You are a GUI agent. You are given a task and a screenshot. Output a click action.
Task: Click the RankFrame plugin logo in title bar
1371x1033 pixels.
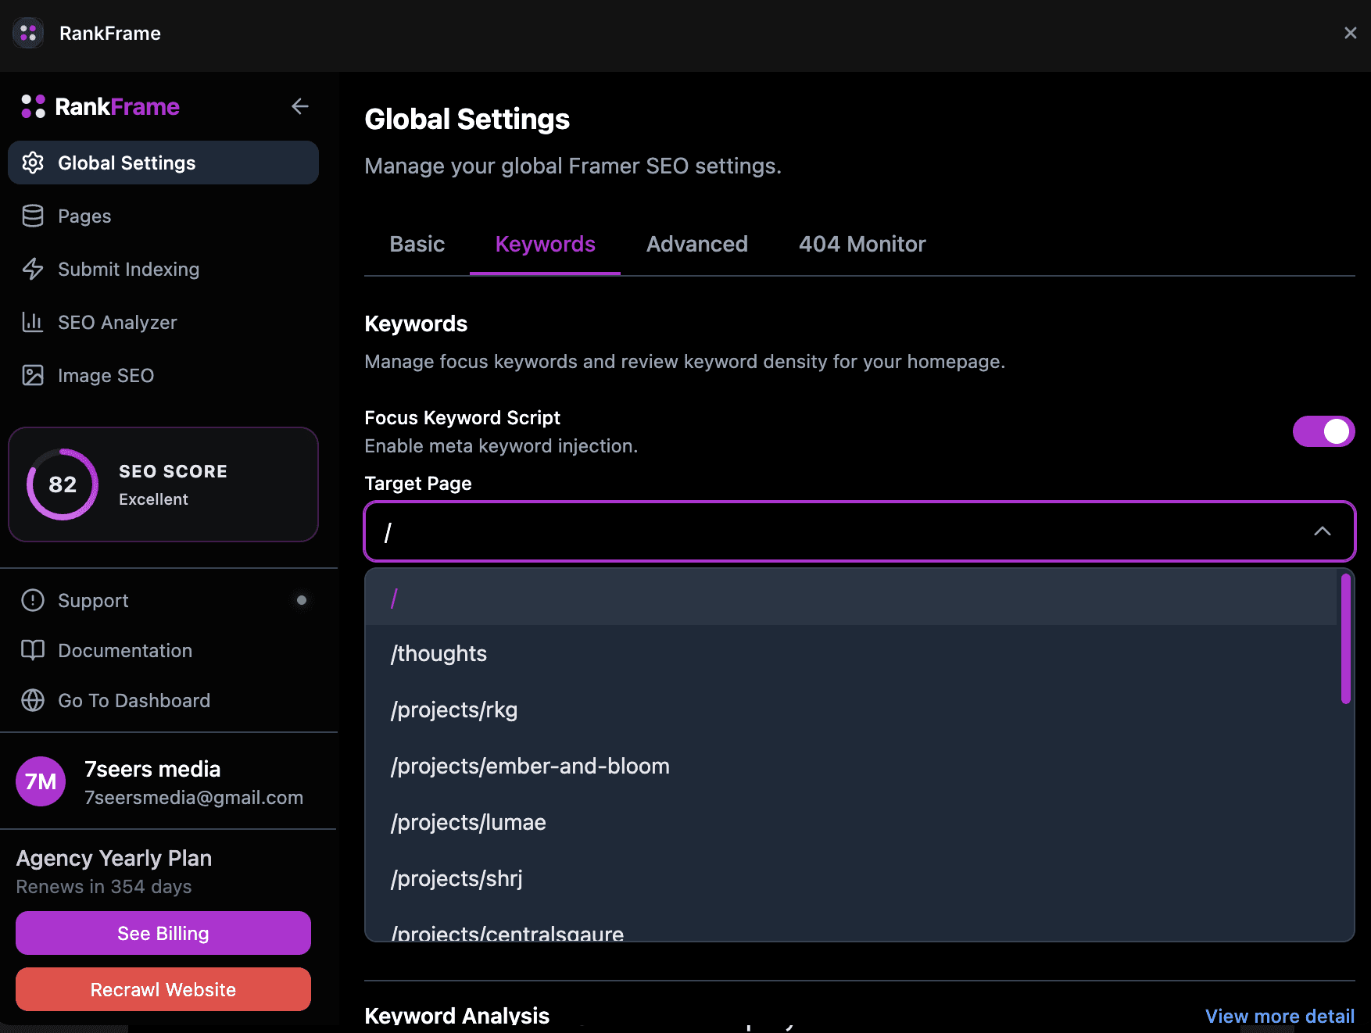click(28, 33)
